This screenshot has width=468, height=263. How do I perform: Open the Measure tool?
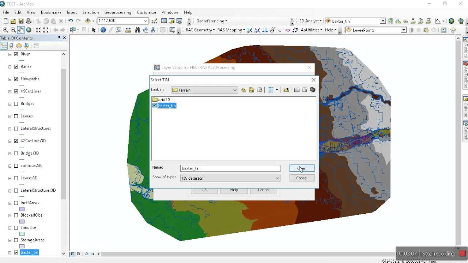128,30
